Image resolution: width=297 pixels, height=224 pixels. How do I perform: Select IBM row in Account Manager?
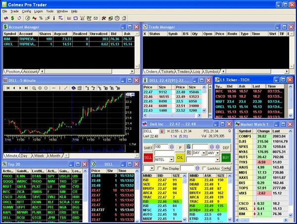tap(69, 39)
